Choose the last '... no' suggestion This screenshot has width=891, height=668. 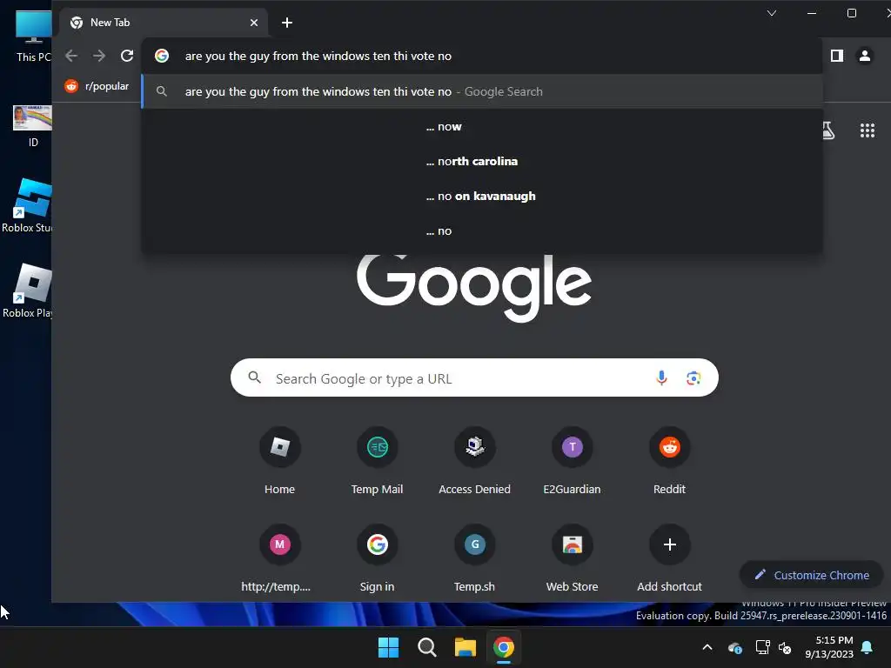click(x=482, y=230)
